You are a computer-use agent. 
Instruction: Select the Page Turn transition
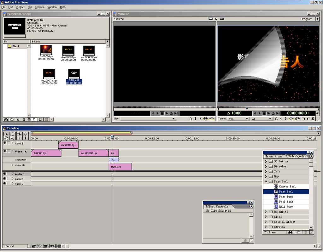[286, 197]
